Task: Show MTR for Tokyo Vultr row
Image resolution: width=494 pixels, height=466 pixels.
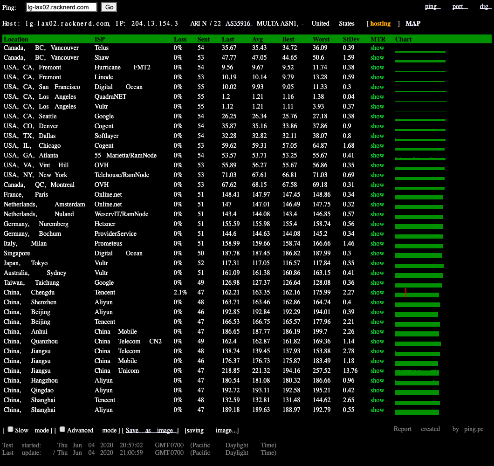Action: click(377, 262)
